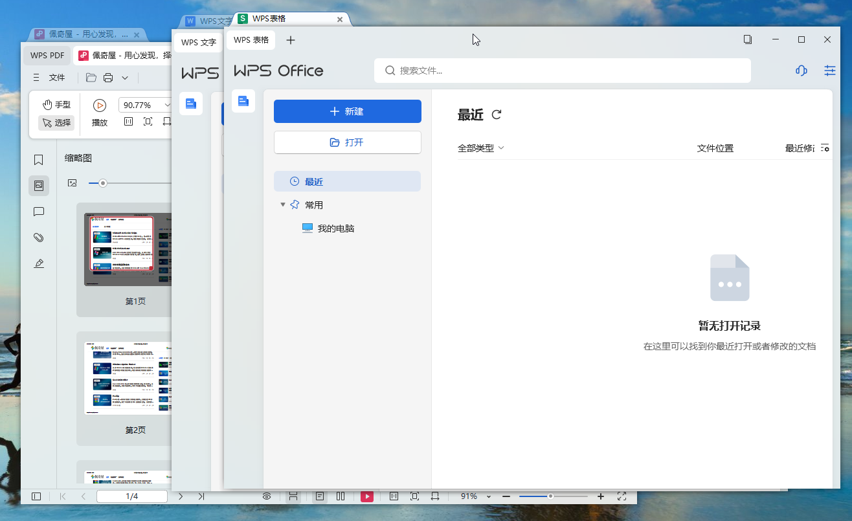Click the actual size 1:1 icon below zoom box
Image resolution: width=852 pixels, height=521 pixels.
(128, 122)
